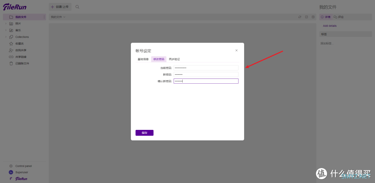
Task: Click the 新密码 input field
Action: [206, 75]
